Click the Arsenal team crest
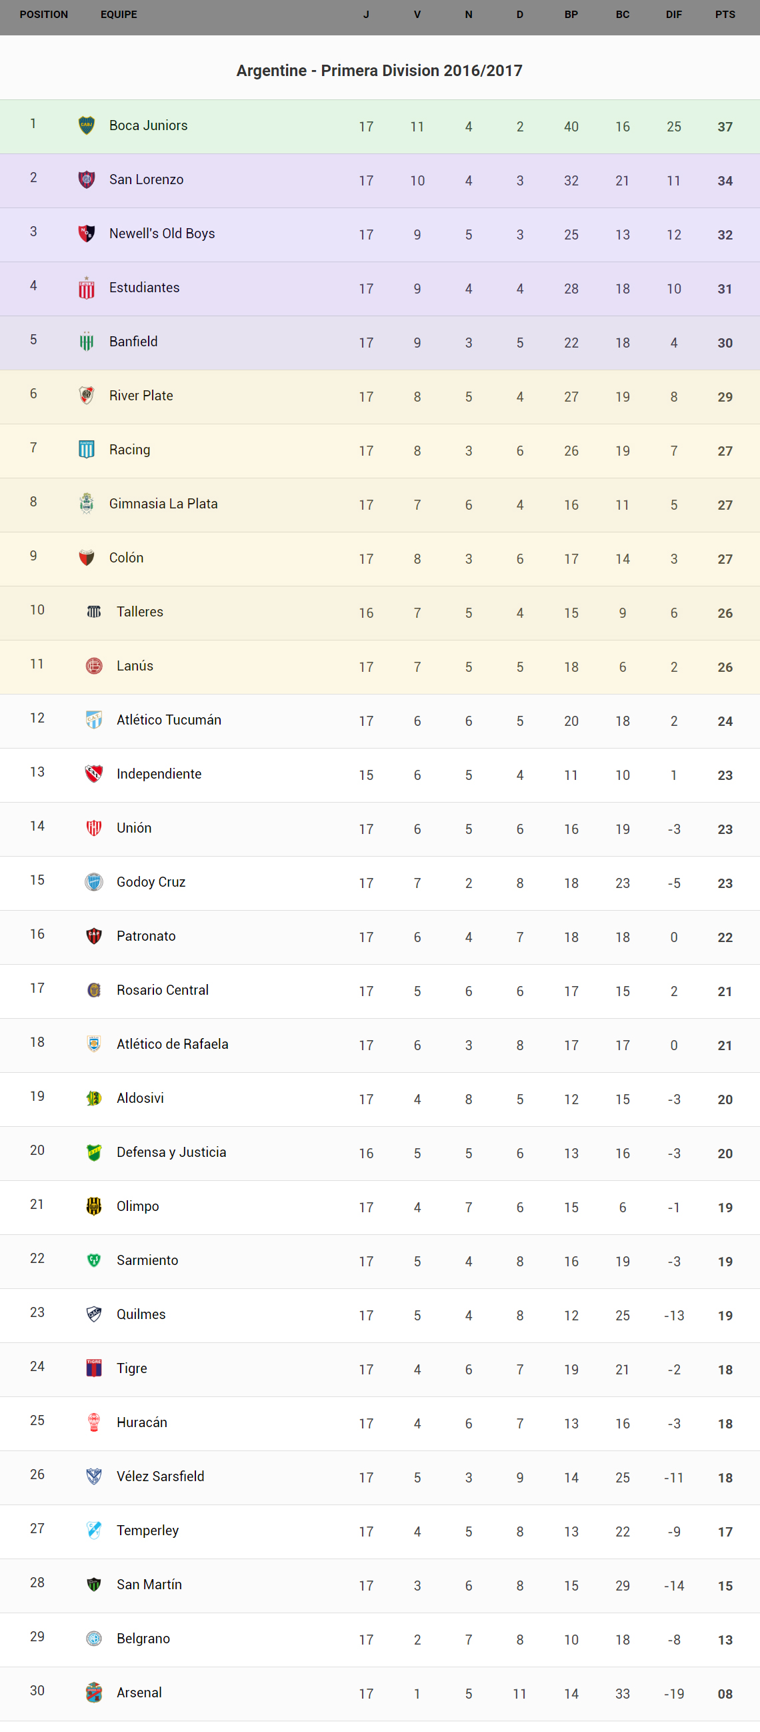This screenshot has height=1732, width=760. (94, 1692)
